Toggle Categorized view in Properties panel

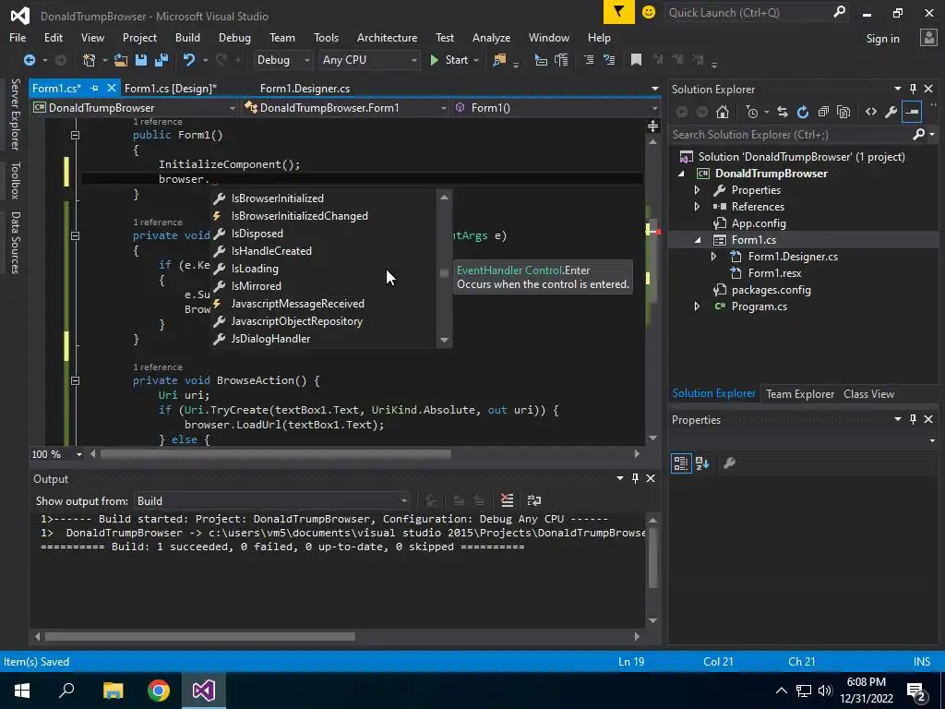(681, 463)
